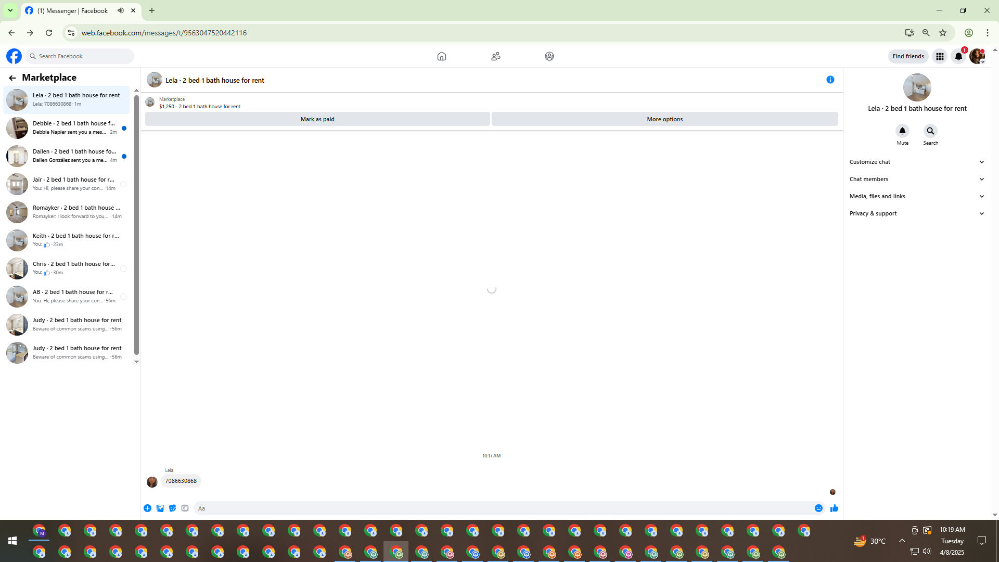Open the Home feed icon
This screenshot has height=562, width=999.
point(441,56)
